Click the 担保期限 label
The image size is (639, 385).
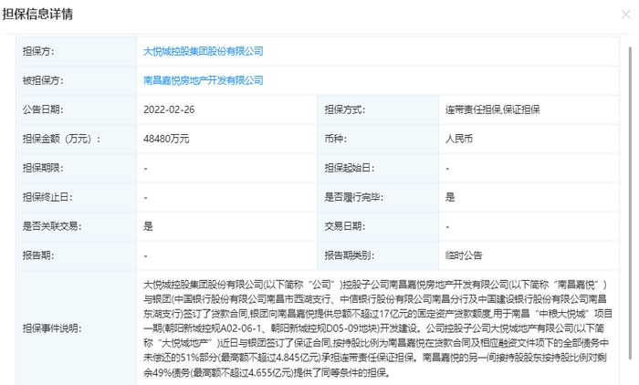[43, 168]
